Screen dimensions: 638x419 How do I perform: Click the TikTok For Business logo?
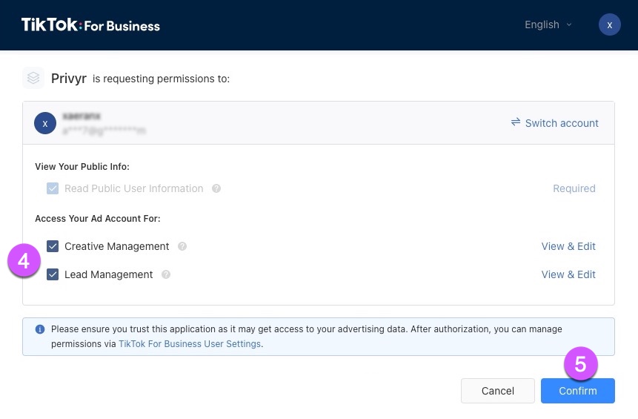[x=90, y=24]
